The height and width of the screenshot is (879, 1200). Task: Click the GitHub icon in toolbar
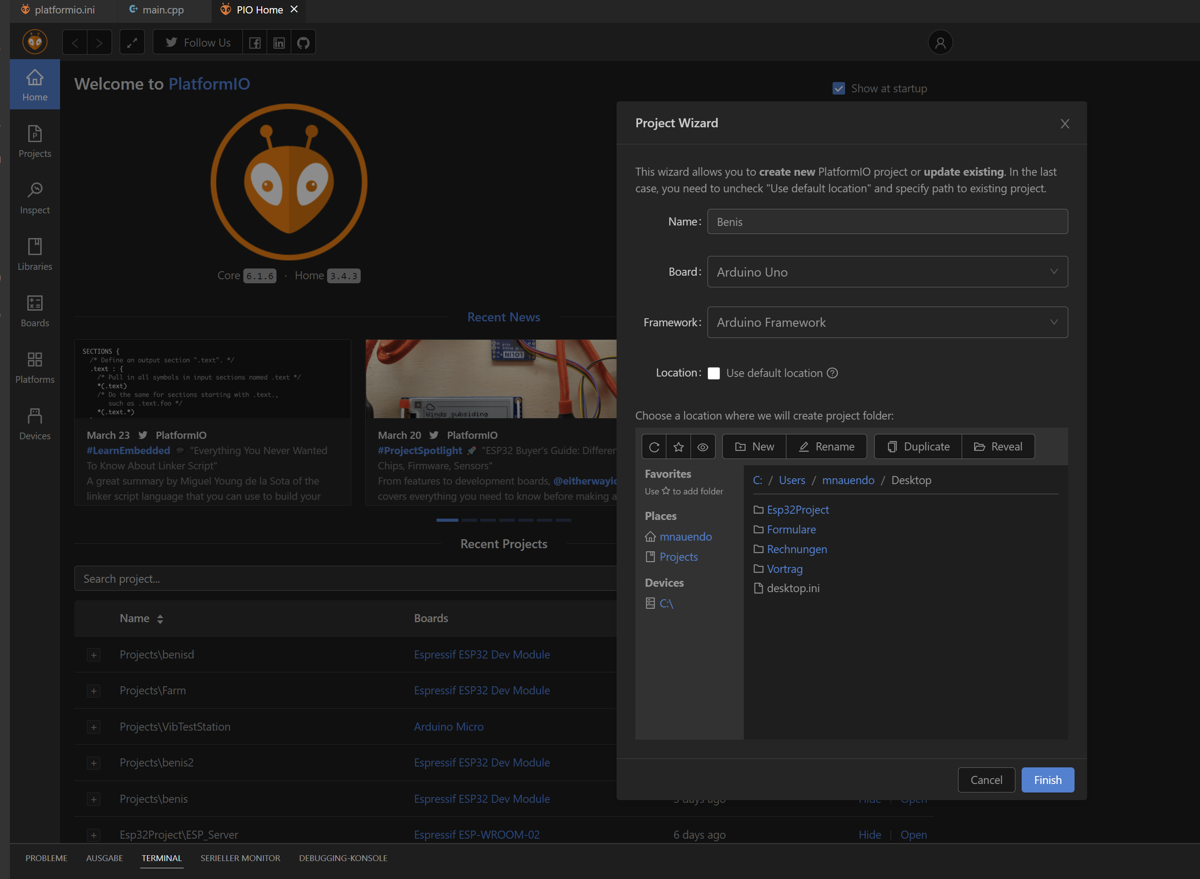303,43
